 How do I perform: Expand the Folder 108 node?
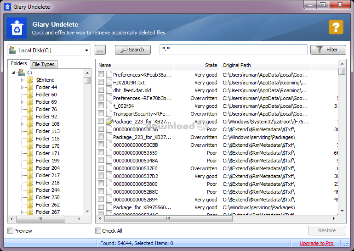coord(22,124)
